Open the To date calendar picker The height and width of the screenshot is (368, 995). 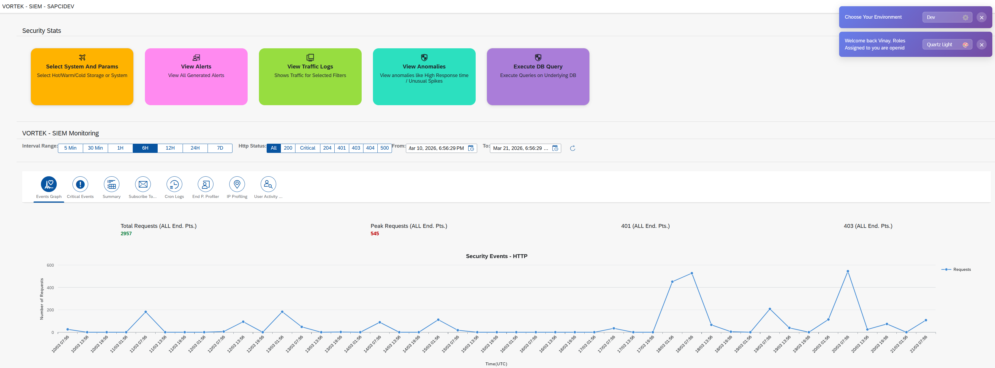[555, 148]
